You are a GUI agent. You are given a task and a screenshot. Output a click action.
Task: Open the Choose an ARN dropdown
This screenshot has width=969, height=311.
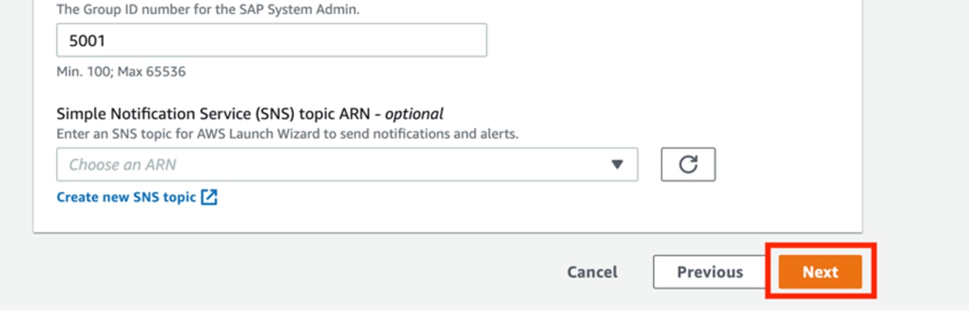pos(347,165)
